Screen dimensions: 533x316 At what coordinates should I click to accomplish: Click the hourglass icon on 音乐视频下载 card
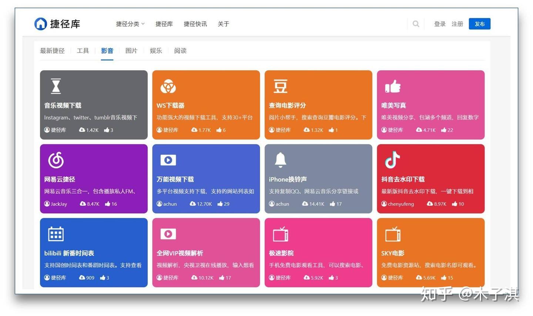tap(56, 86)
